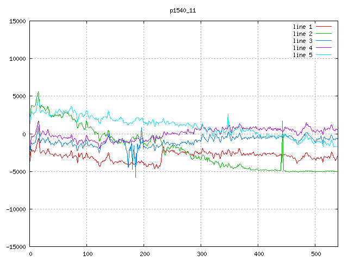
Task: Pick the 'line 5' legend label
Action: point(302,55)
